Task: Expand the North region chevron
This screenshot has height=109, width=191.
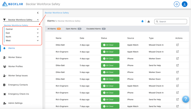Action: (38, 37)
